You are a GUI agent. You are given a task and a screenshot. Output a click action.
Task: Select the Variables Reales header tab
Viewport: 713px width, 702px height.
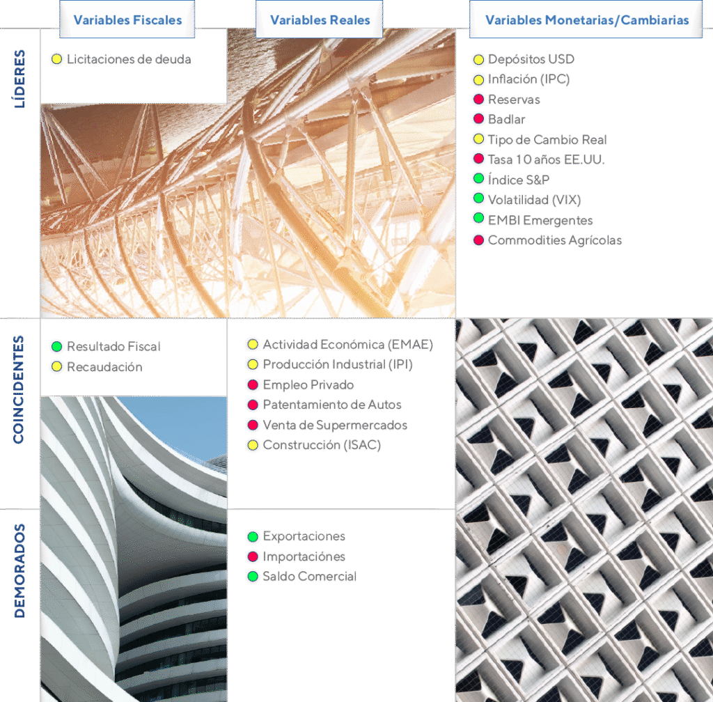pyautogui.click(x=320, y=19)
